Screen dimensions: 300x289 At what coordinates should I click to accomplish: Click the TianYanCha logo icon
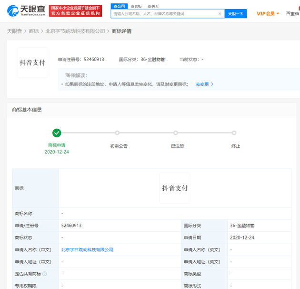click(13, 11)
